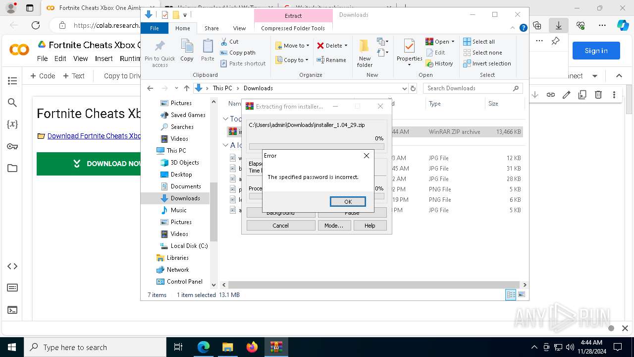Click the History command

(439, 63)
